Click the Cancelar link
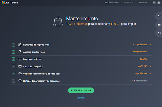 pos(81,98)
